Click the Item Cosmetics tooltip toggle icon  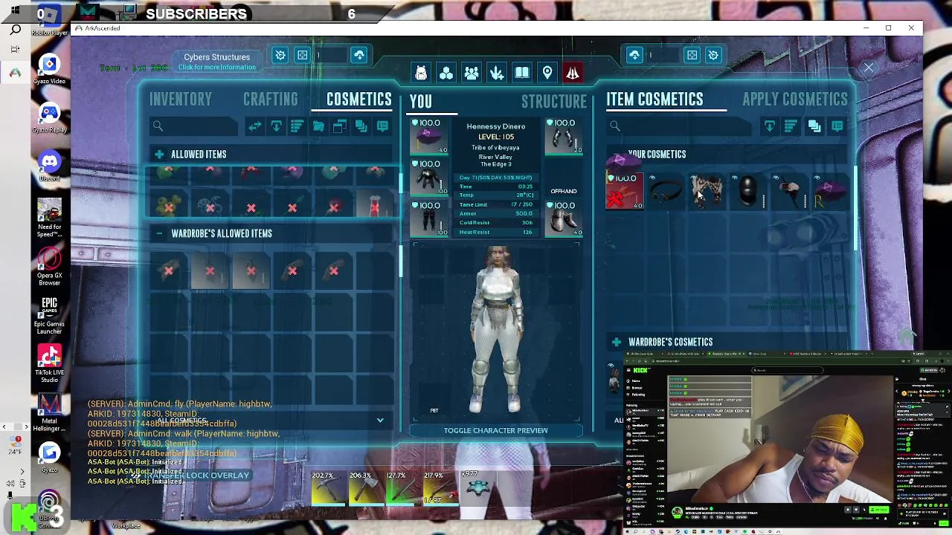837,126
